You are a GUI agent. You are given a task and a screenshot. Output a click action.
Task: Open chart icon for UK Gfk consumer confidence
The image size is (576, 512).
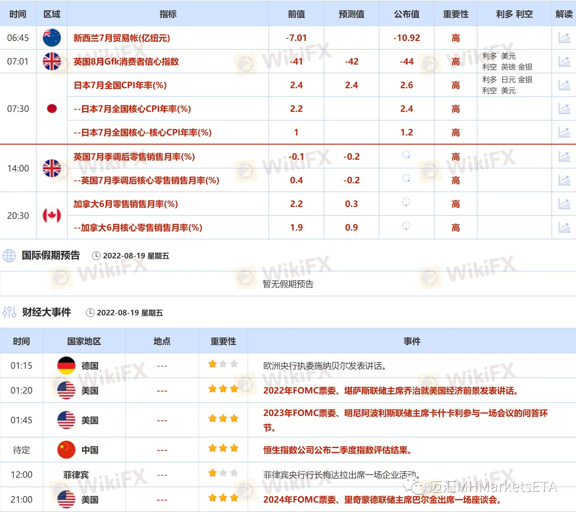pos(564,62)
